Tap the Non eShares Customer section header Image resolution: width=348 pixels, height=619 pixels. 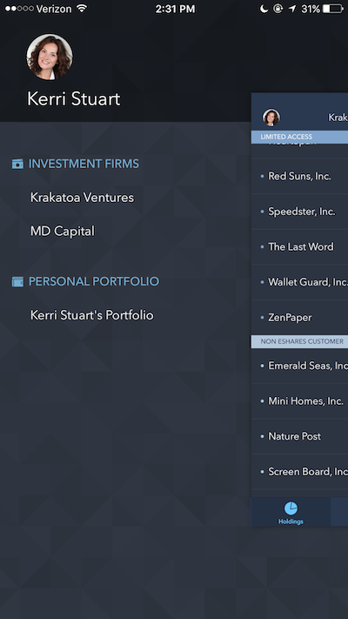click(299, 341)
